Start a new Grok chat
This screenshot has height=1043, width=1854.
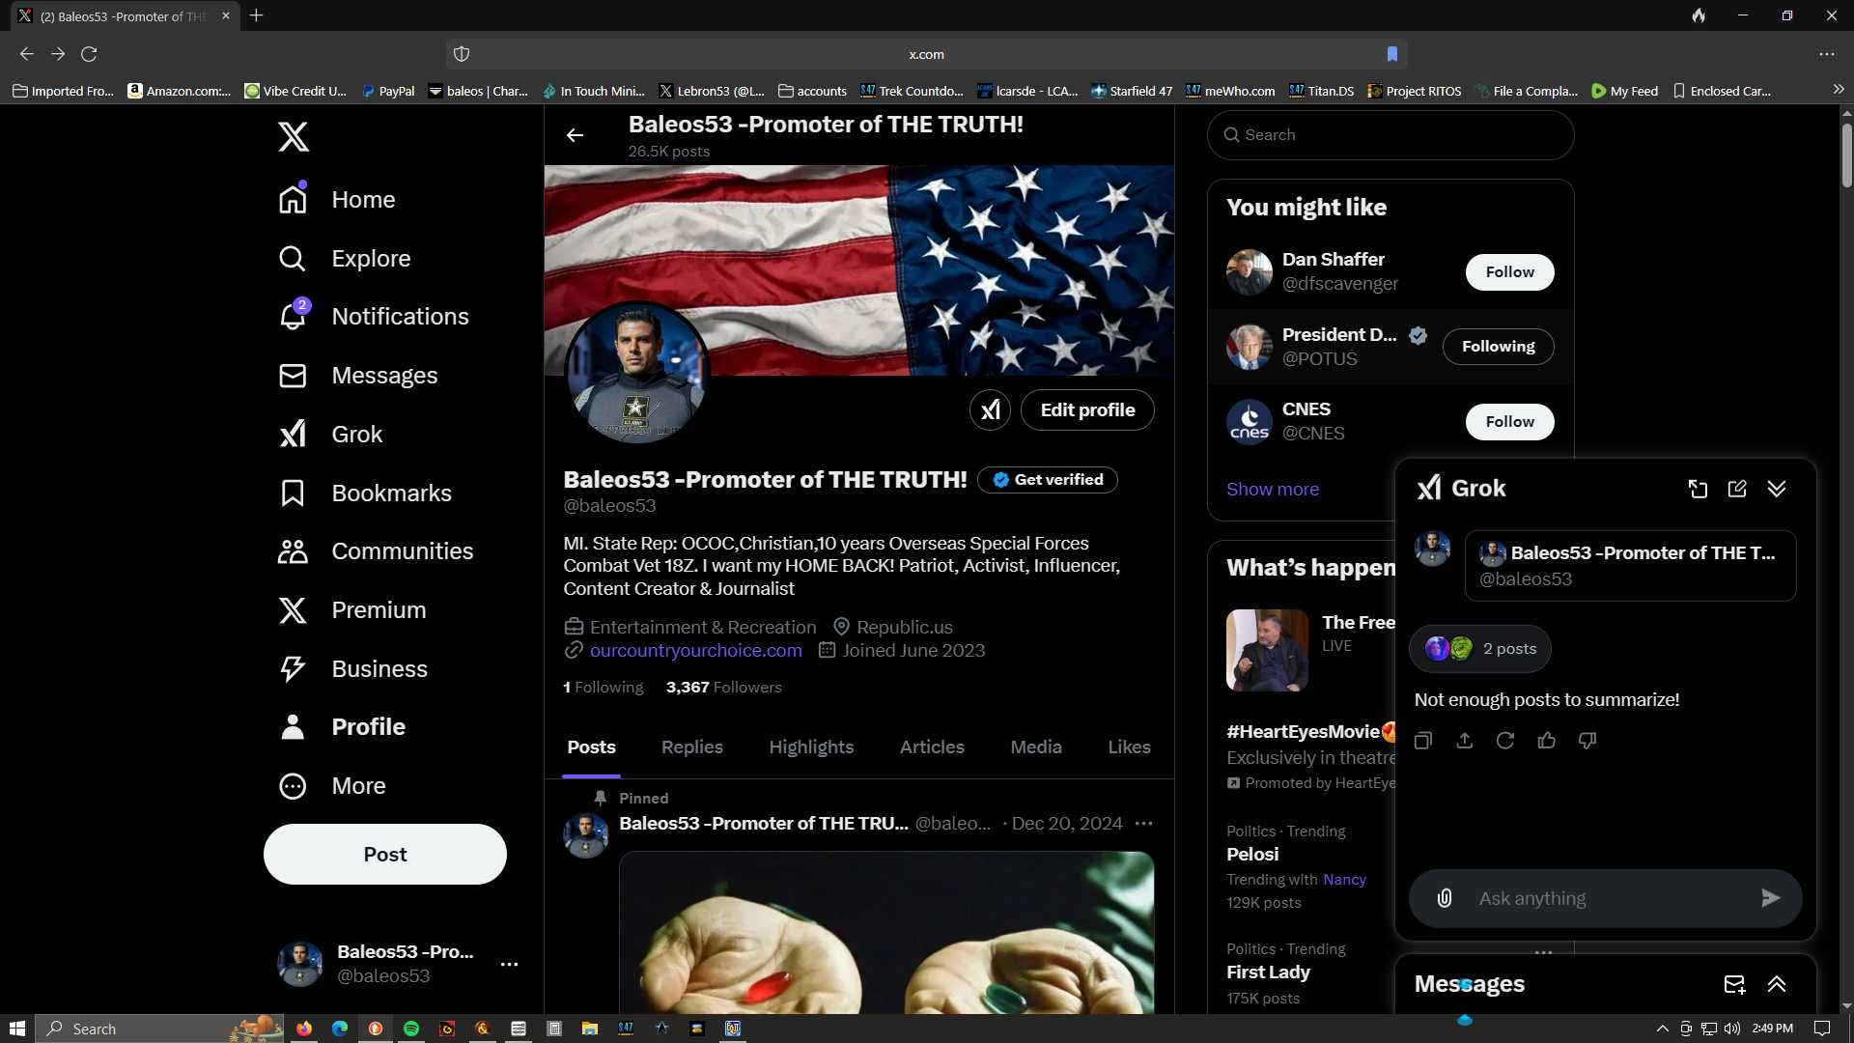1737,489
